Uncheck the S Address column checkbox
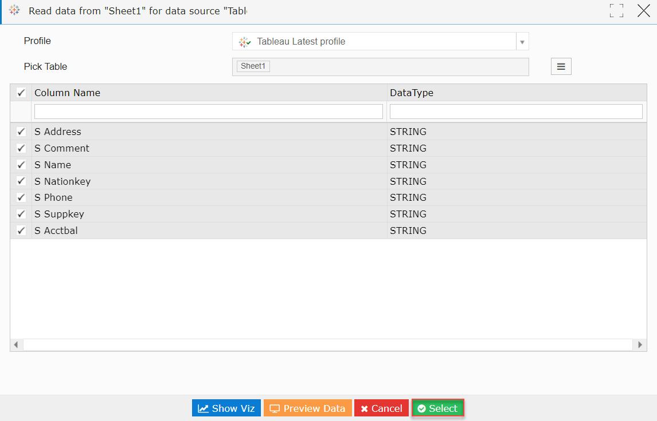The width and height of the screenshot is (657, 421). coord(21,131)
